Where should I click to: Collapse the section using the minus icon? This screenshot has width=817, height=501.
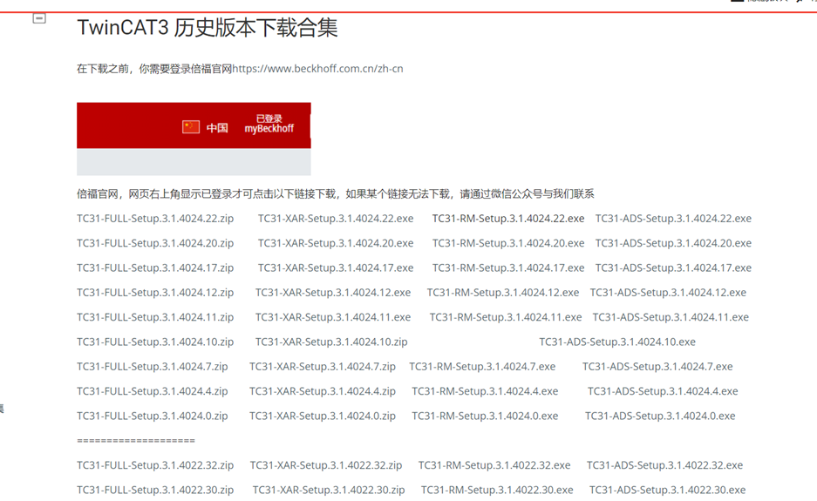click(39, 18)
